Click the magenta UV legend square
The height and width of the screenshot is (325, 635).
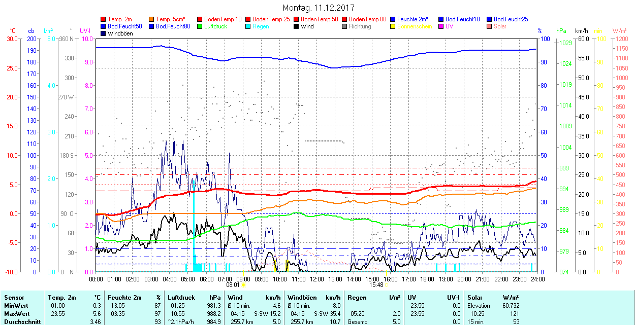coord(441,26)
